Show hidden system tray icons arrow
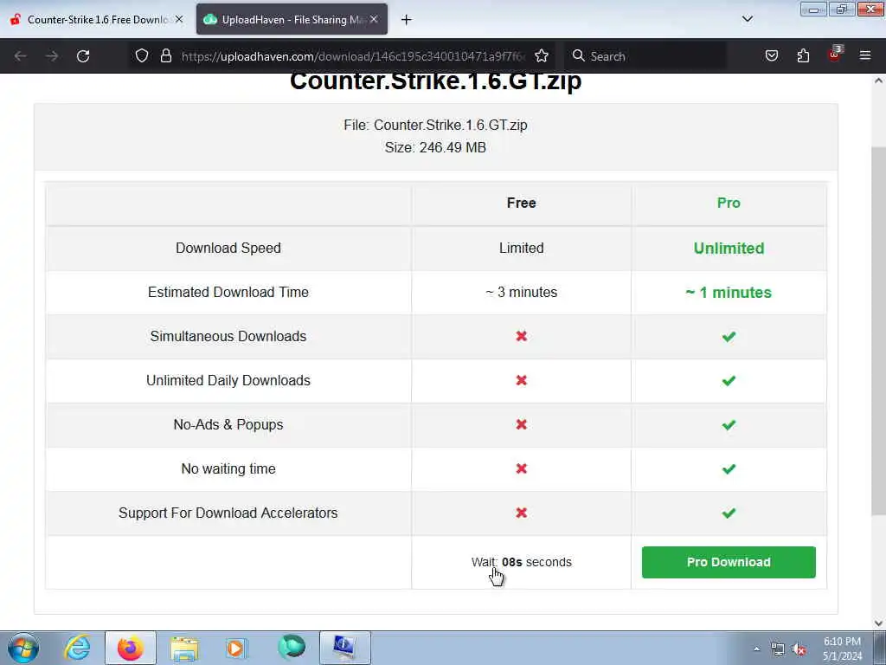This screenshot has height=665, width=886. pyautogui.click(x=756, y=649)
